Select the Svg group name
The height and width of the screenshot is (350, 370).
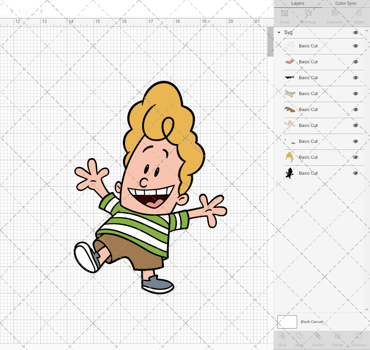pos(288,32)
